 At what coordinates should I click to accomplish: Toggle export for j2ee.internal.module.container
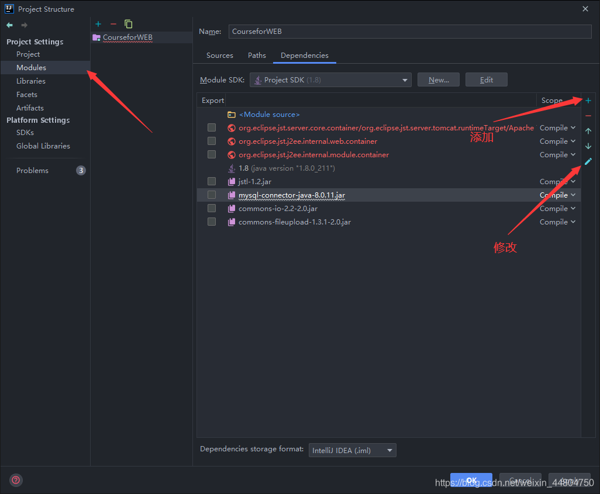(x=212, y=154)
